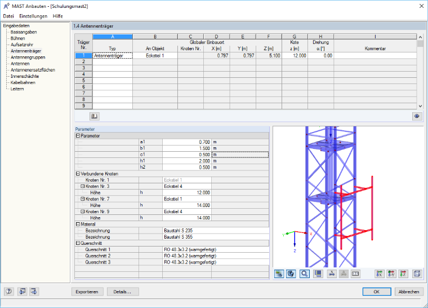The width and height of the screenshot is (428, 308).
Task: Activate the zoom magnifier icon
Action: [x=304, y=274]
